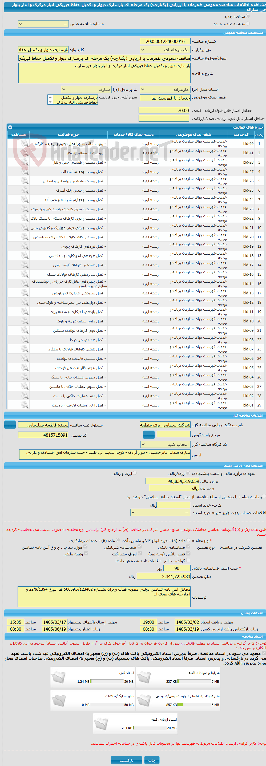266x766 pixels.
Task: Click the برآورد مالی amount field
Action: [x=172, y=481]
